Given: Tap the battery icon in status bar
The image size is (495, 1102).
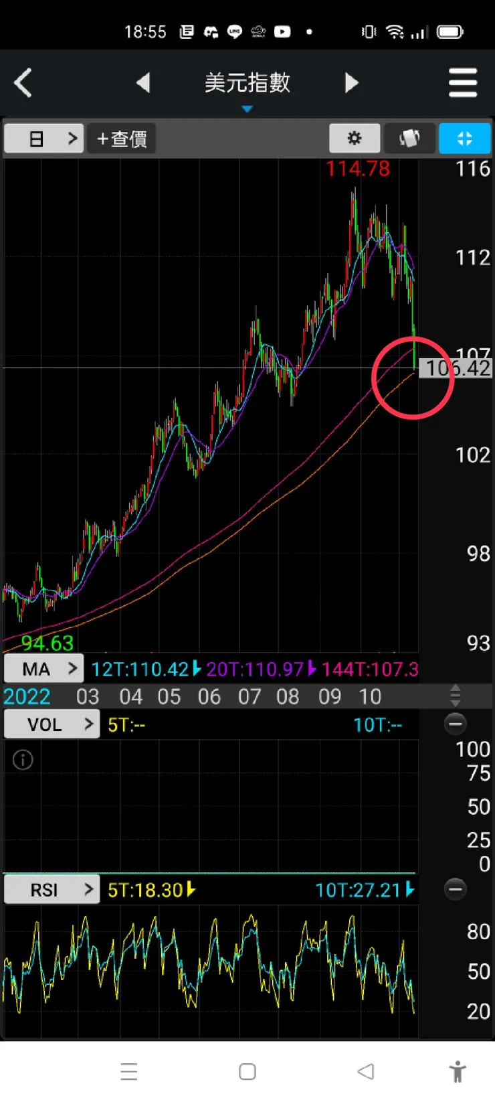Looking at the screenshot, I should [450, 31].
